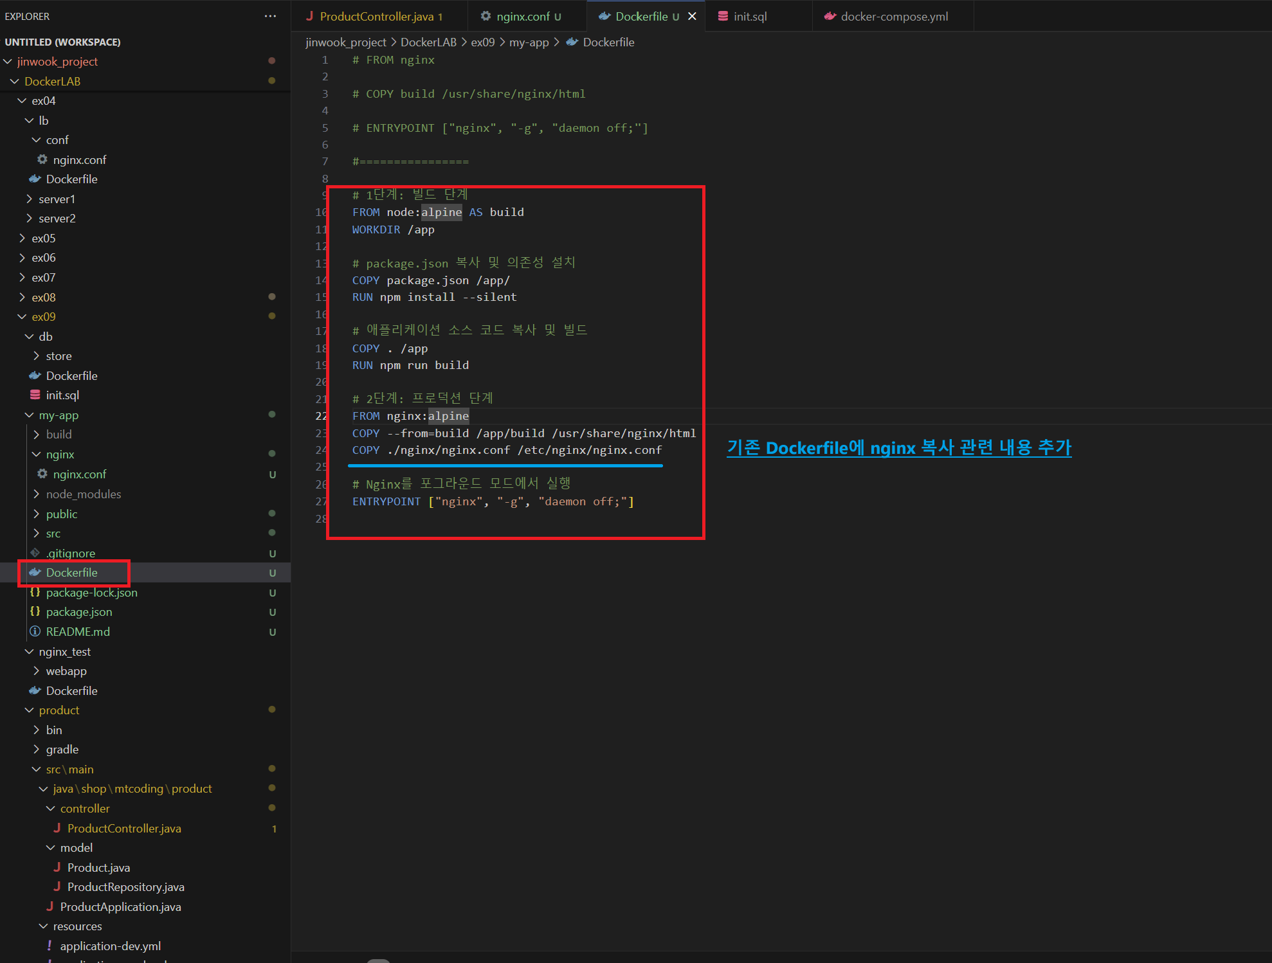This screenshot has height=963, width=1272.
Task: Click the Explorer more actions ellipsis icon
Action: click(x=270, y=16)
